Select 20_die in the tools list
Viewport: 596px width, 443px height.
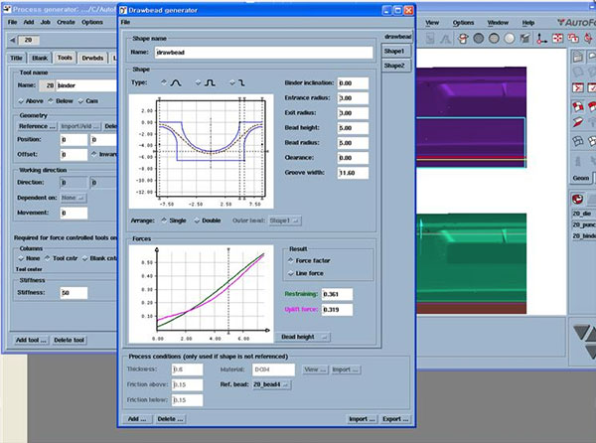584,214
